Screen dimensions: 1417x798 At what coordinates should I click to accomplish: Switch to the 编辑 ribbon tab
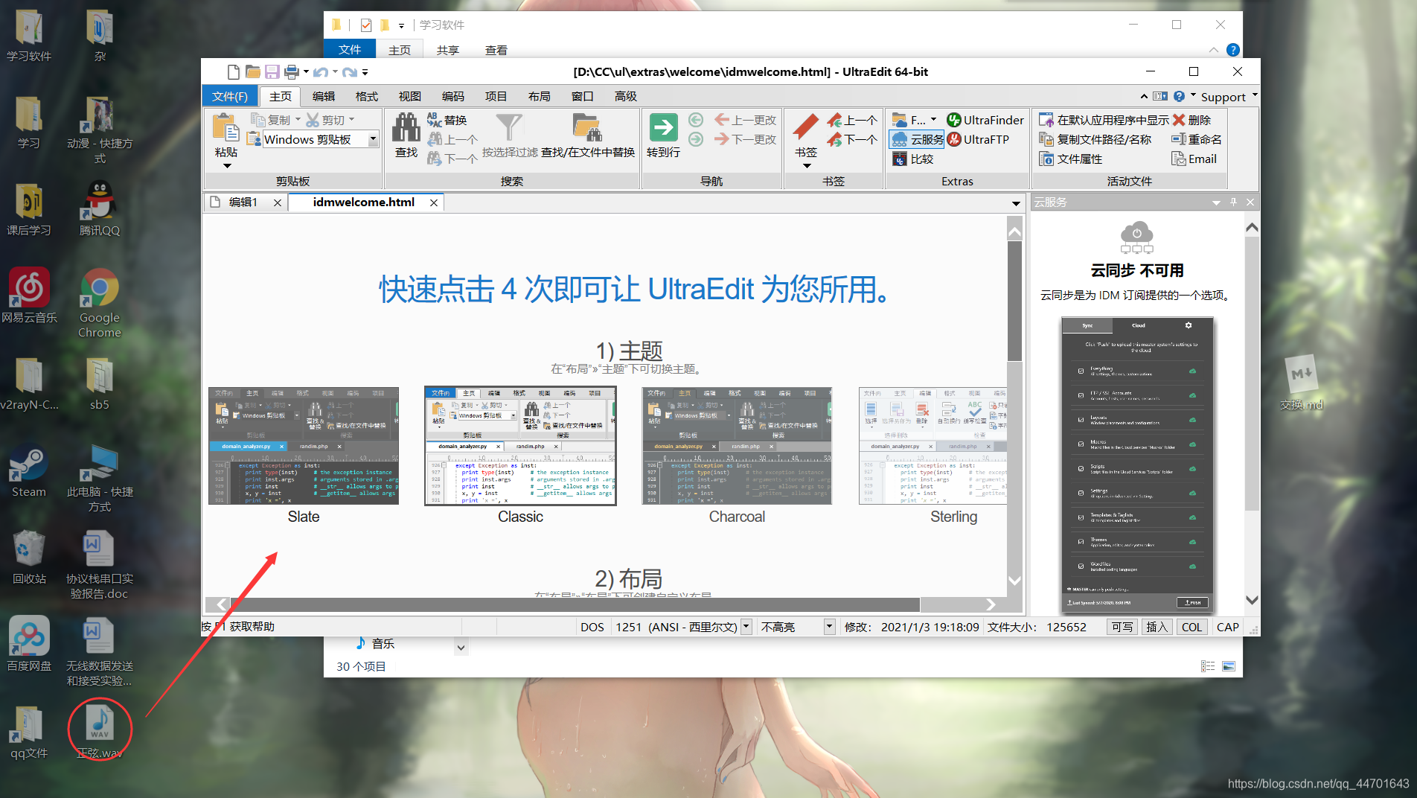[x=324, y=96]
